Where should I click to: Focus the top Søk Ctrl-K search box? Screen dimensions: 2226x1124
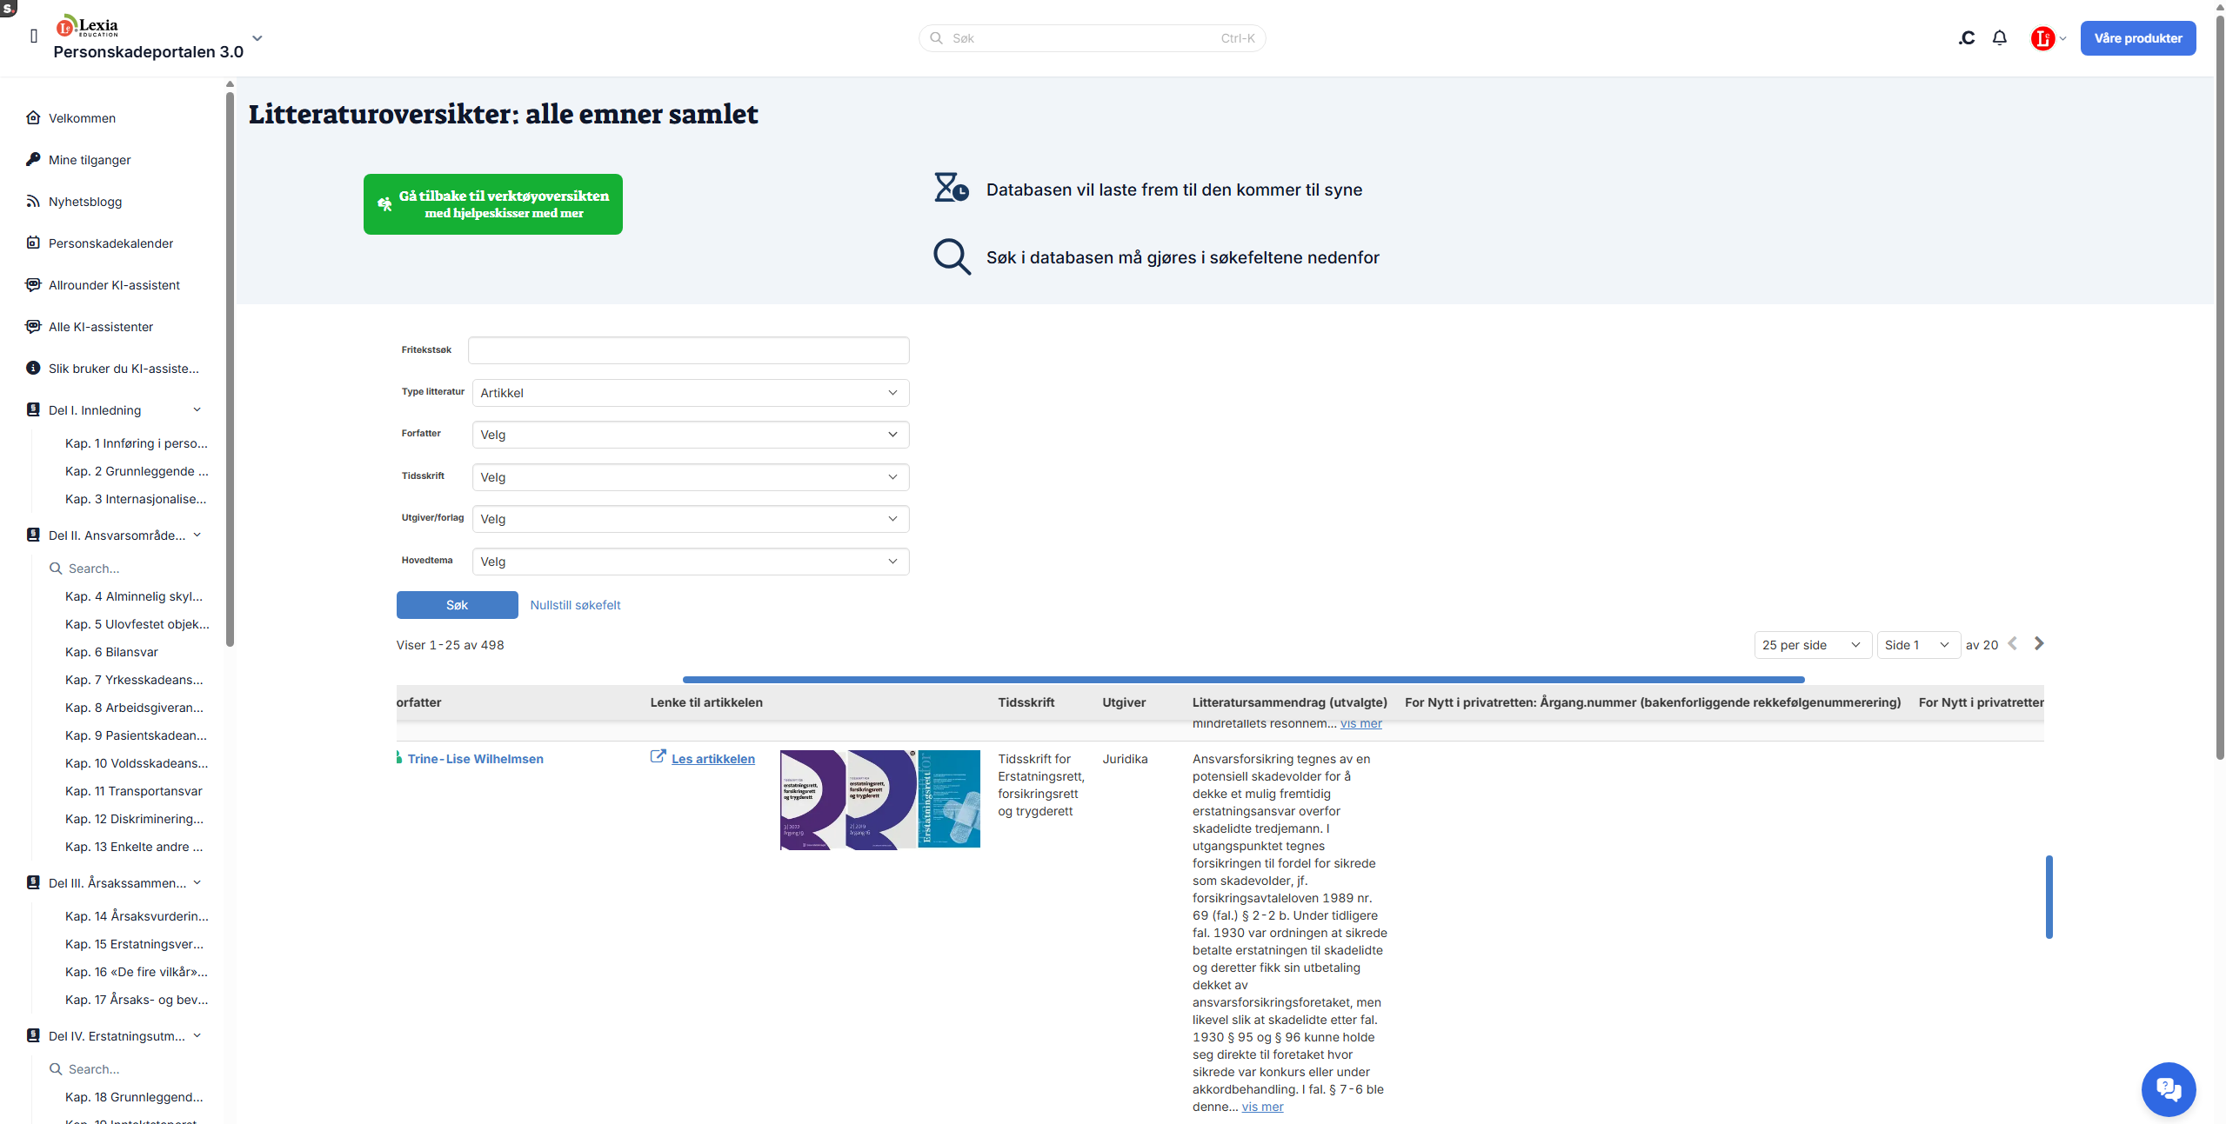click(x=1093, y=38)
